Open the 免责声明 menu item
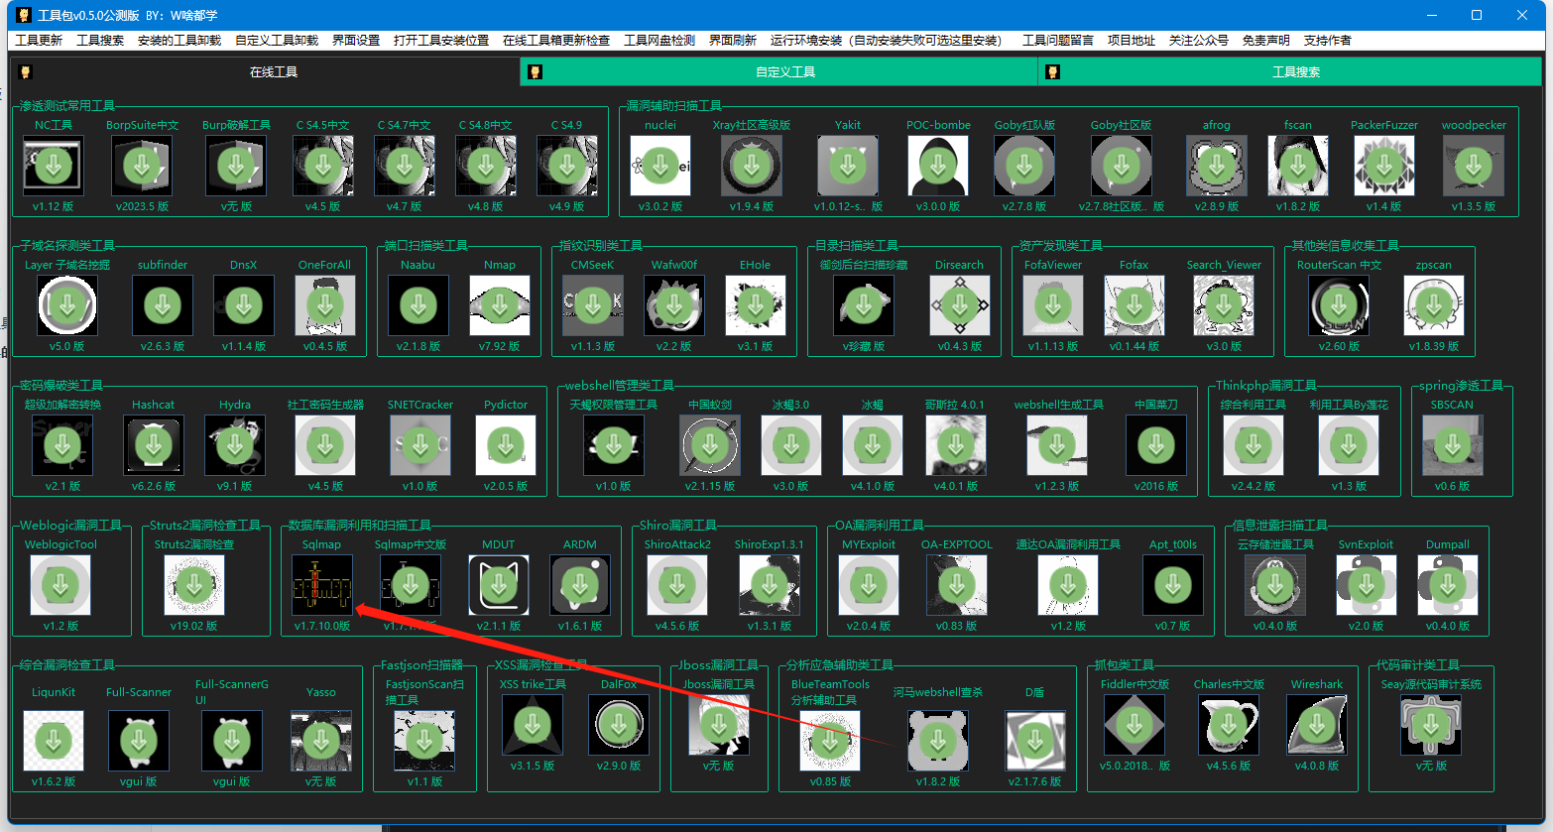Screen dimensions: 1553x832 (x=1266, y=41)
